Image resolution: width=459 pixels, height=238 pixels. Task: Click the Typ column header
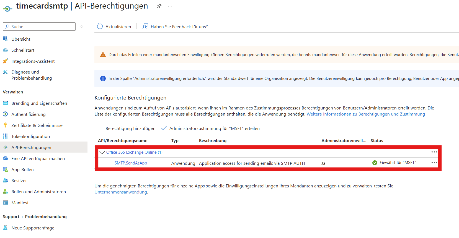pyautogui.click(x=175, y=141)
